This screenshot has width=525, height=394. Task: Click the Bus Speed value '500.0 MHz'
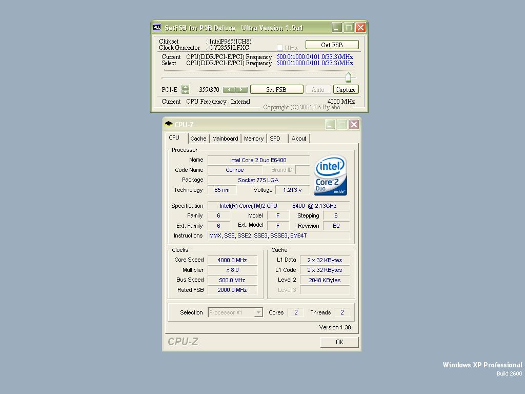pos(232,280)
